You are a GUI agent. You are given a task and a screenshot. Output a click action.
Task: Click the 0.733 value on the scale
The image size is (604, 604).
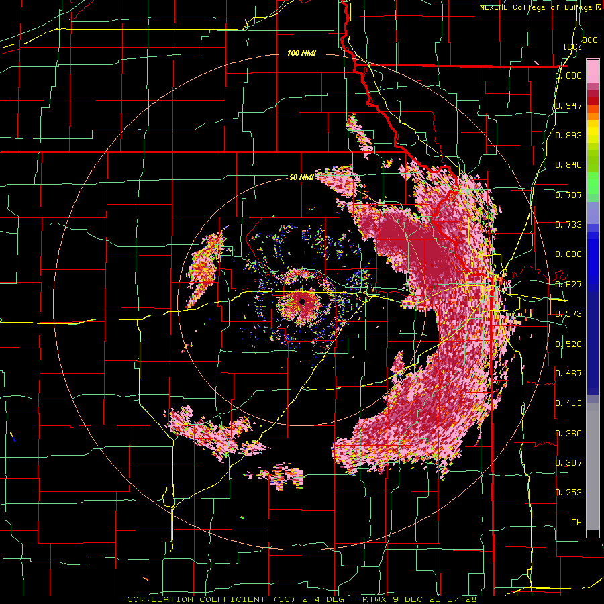coord(568,225)
